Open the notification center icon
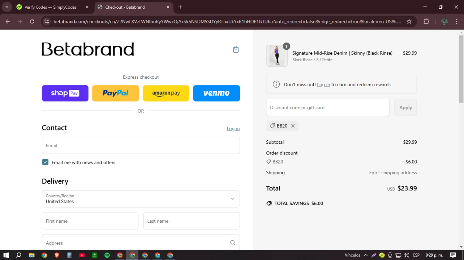This screenshot has width=464, height=260. [453, 255]
